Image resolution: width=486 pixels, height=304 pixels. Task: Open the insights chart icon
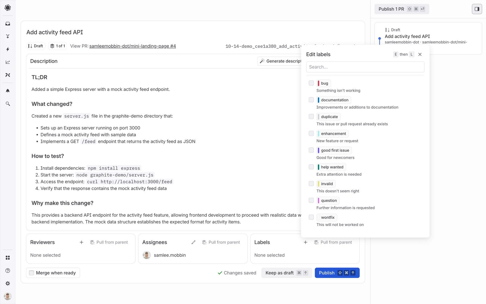click(x=8, y=62)
